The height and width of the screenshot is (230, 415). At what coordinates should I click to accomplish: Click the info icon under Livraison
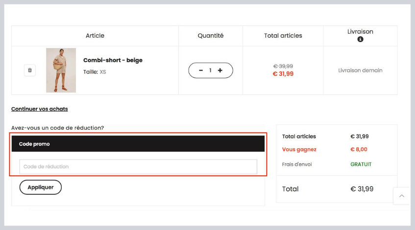pos(360,39)
